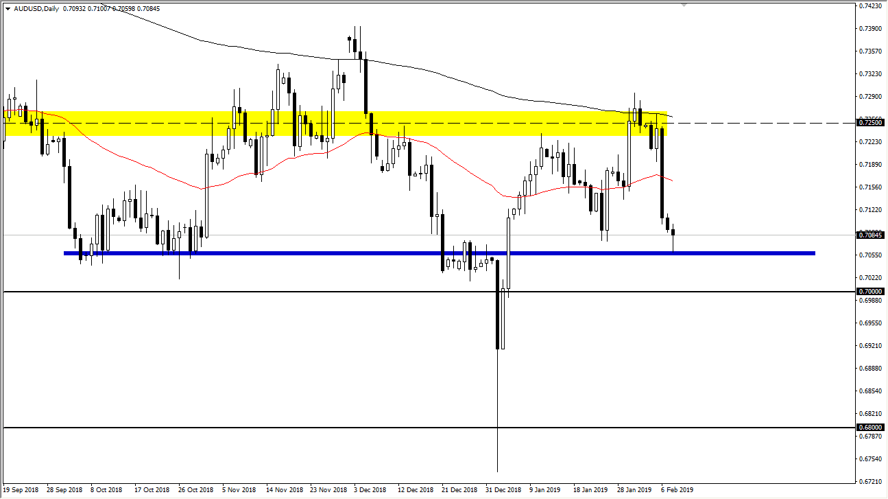The width and height of the screenshot is (888, 499).
Task: Click the 19 Sep 2018 date label
Action: click(x=19, y=490)
